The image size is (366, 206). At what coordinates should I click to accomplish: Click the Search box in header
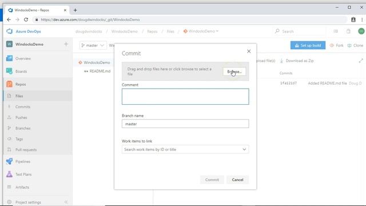(x=300, y=31)
